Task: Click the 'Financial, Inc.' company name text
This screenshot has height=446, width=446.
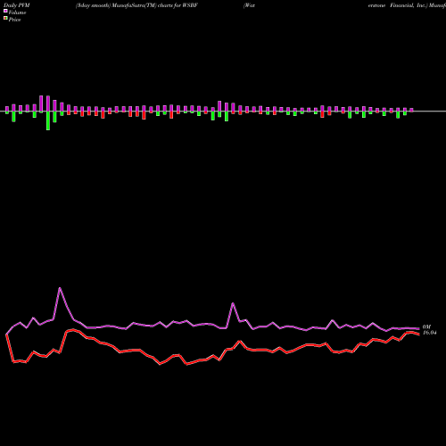Action: (409, 5)
